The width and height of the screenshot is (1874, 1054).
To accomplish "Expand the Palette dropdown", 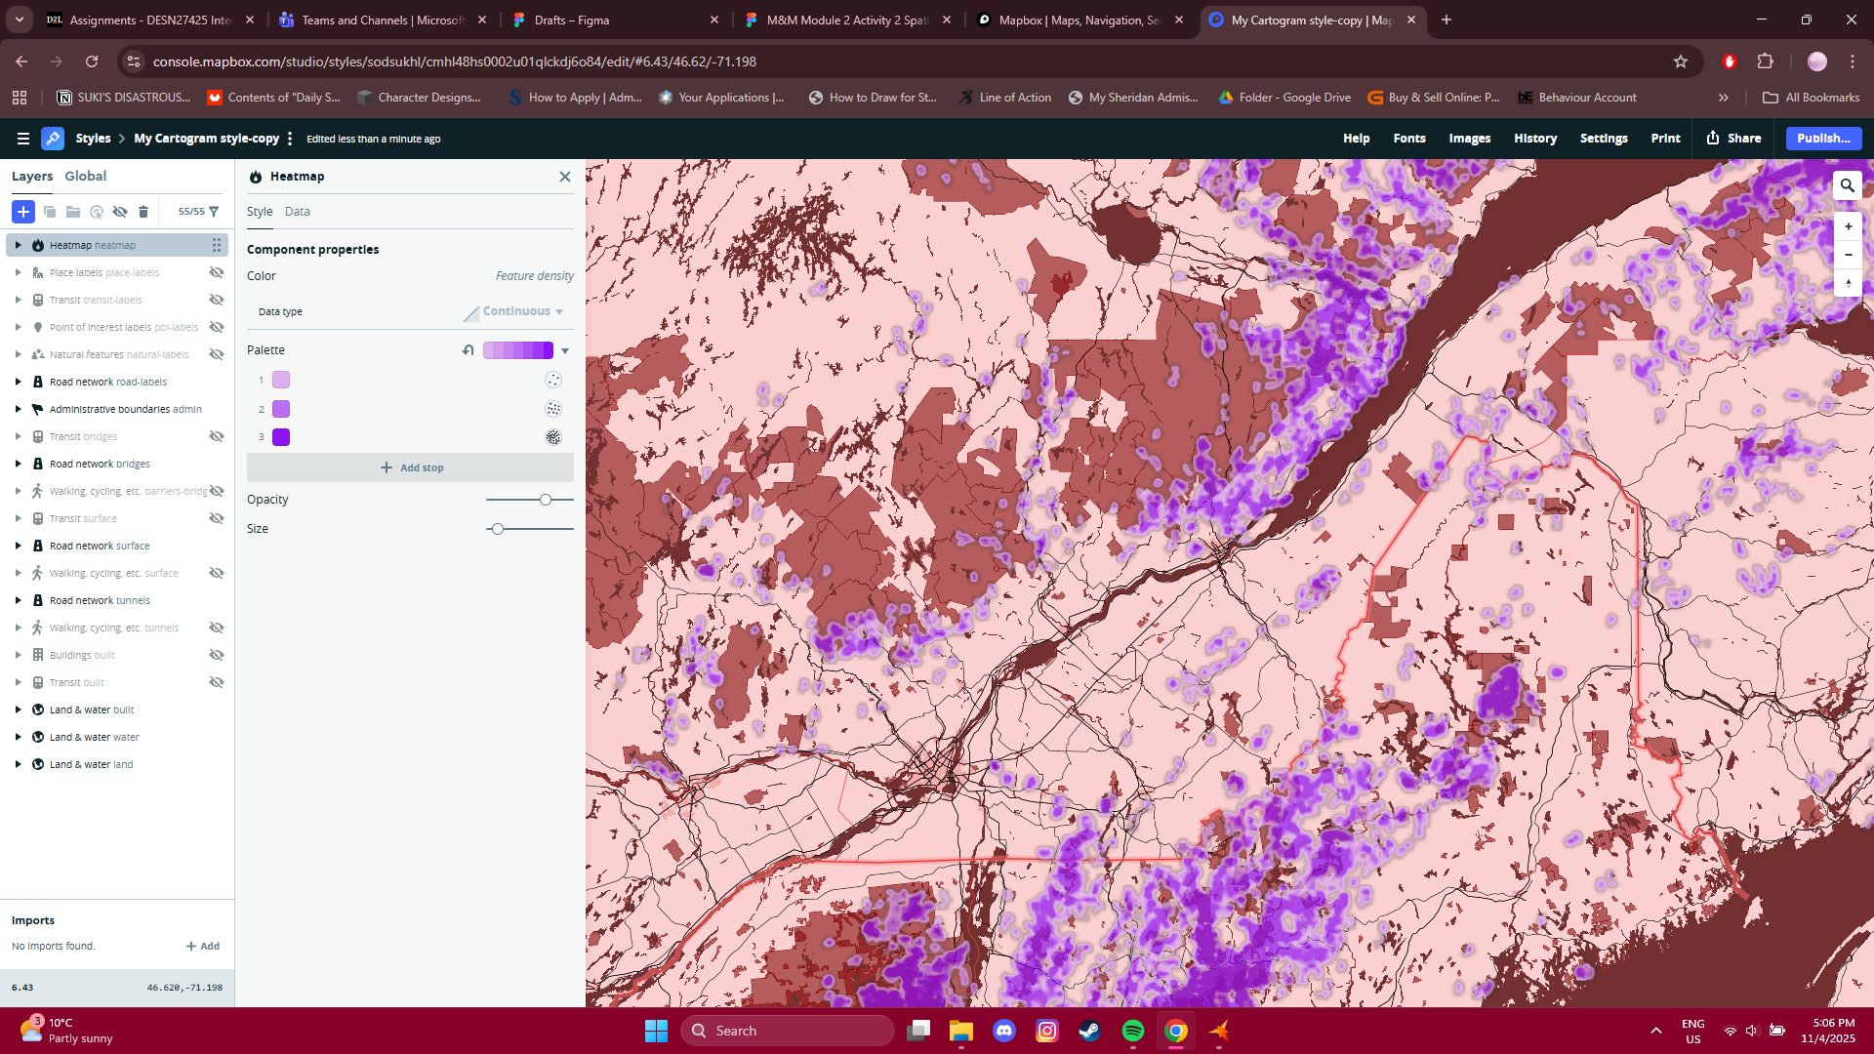I will pyautogui.click(x=565, y=349).
